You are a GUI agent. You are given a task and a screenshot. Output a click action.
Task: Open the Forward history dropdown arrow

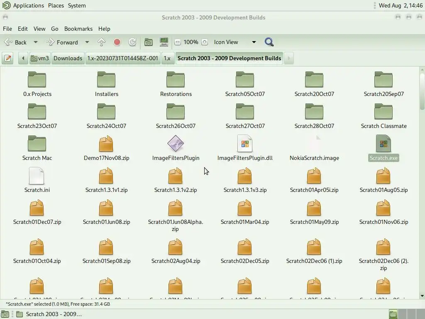(x=87, y=42)
